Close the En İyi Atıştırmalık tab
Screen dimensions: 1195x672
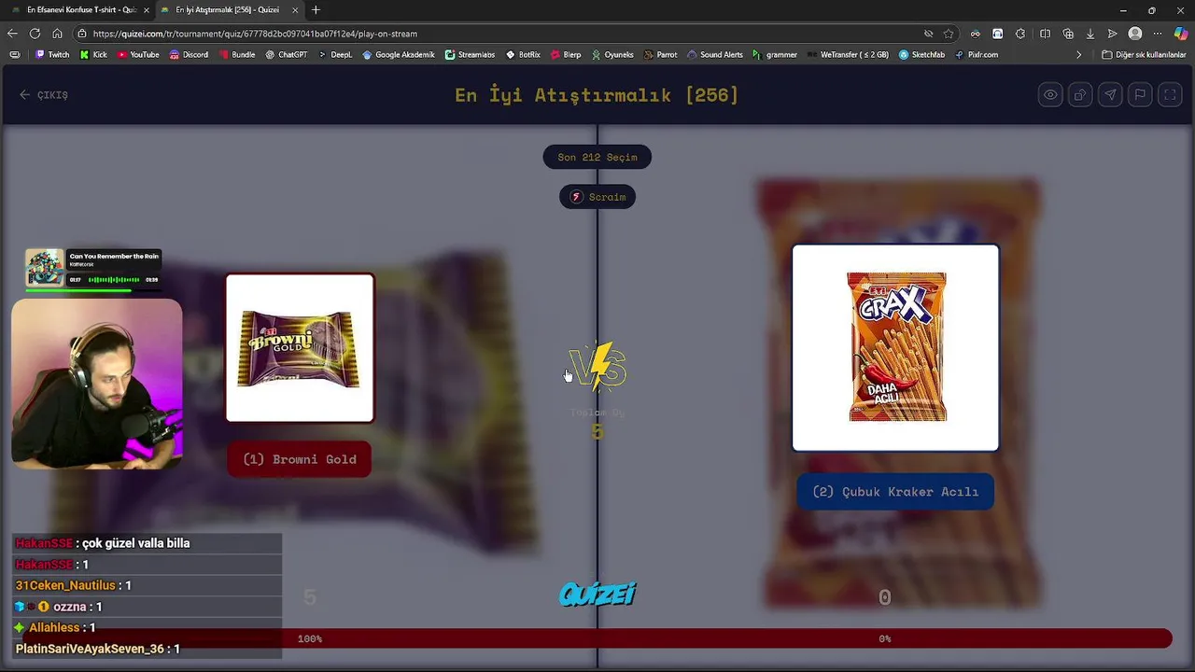[x=295, y=10]
